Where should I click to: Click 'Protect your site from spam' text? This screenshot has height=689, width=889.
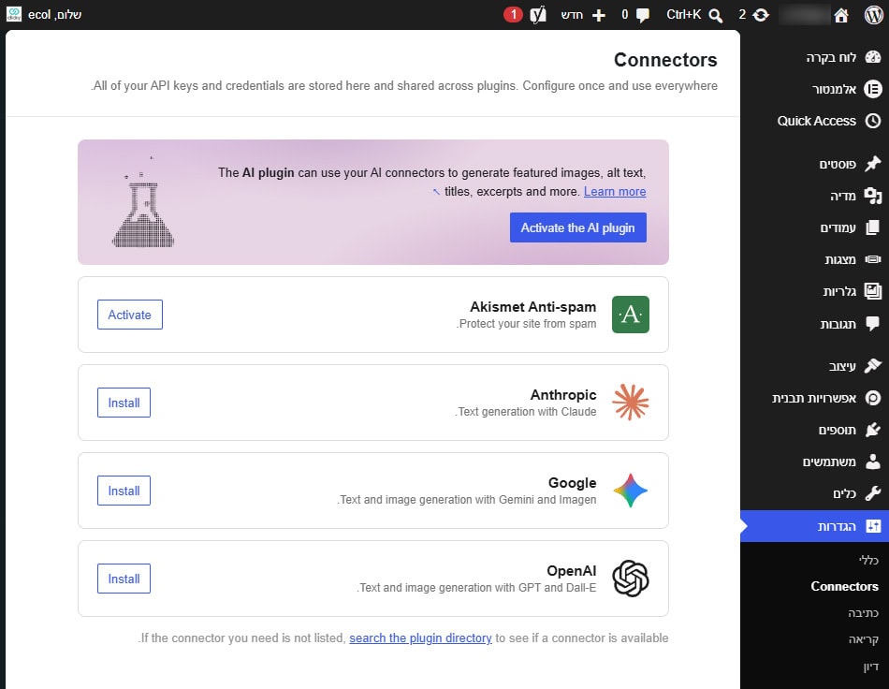pos(526,324)
